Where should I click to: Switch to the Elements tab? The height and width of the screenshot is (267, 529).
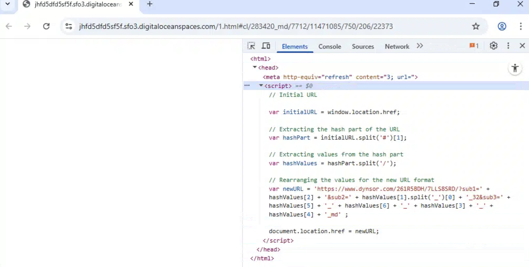[294, 47]
